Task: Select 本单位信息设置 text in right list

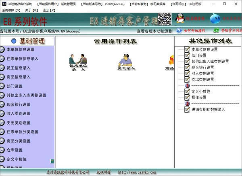Action: [204, 49]
